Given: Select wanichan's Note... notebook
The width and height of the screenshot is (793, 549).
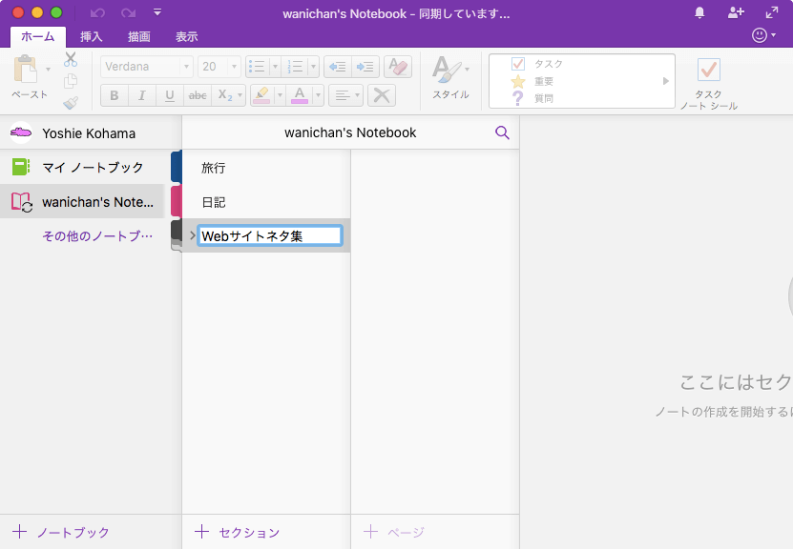Looking at the screenshot, I should [82, 201].
